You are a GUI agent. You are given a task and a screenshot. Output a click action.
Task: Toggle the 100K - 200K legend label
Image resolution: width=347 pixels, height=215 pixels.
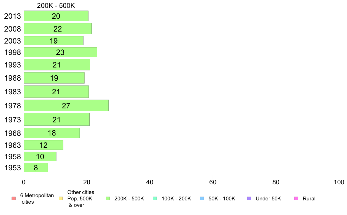176,199
